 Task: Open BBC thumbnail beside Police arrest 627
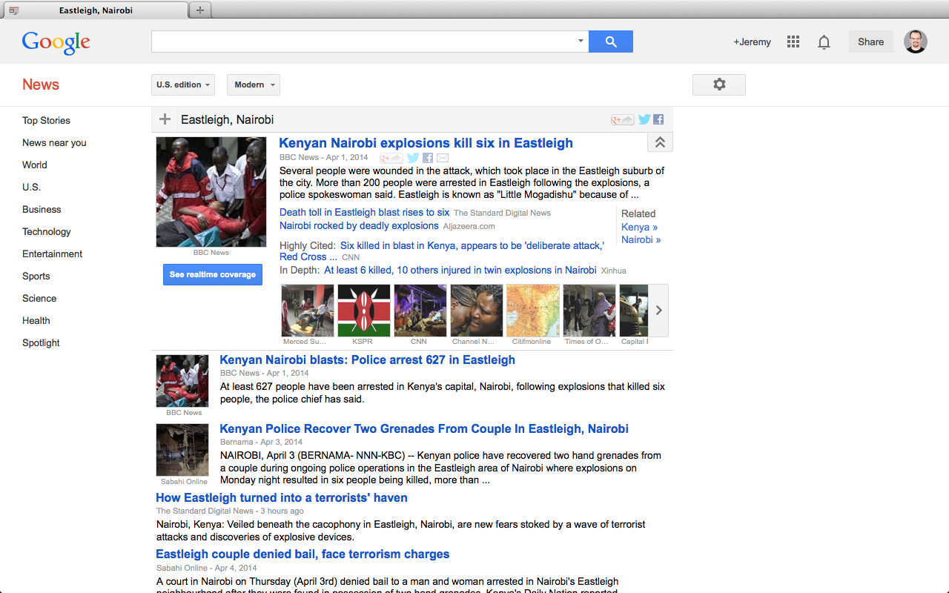click(x=182, y=381)
